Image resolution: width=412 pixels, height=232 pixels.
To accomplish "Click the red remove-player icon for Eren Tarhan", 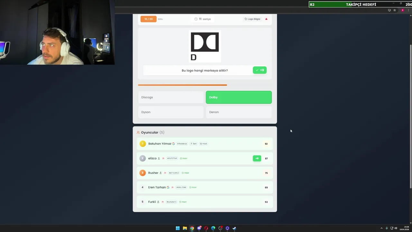I will point(173,187).
